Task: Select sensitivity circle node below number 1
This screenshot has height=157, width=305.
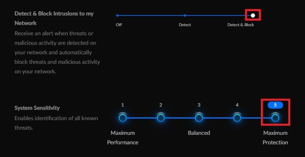Action: coord(122,118)
